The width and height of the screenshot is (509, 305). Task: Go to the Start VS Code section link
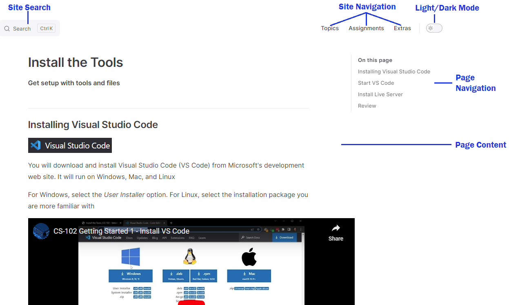[x=376, y=83]
